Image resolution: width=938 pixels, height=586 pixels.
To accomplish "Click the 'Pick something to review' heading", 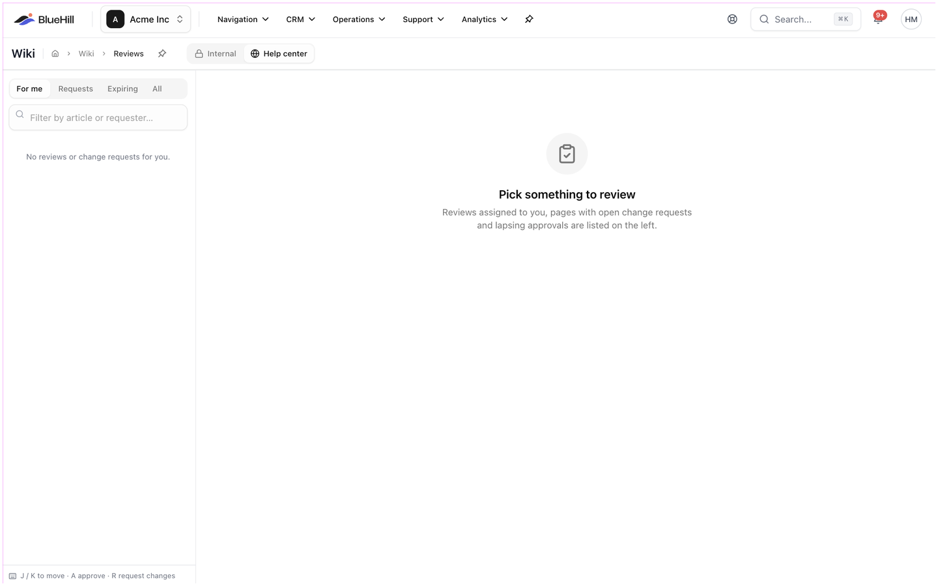I will point(567,195).
